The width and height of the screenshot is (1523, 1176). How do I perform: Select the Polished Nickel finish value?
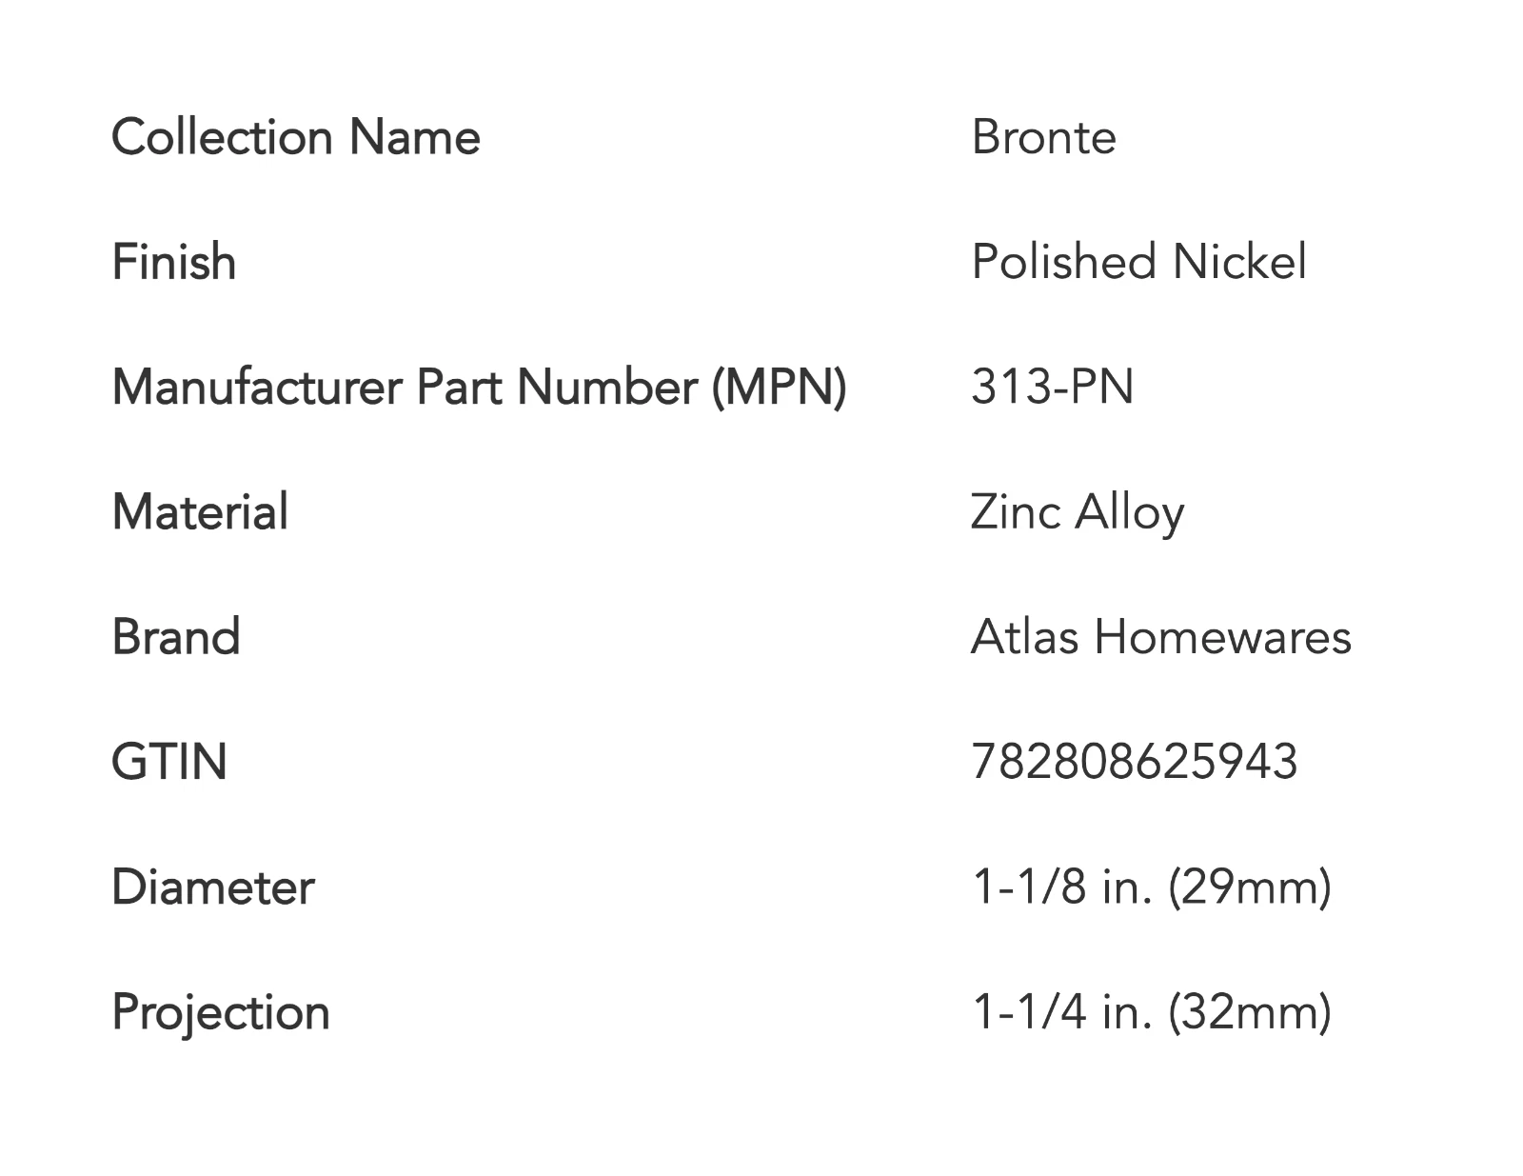click(1138, 262)
